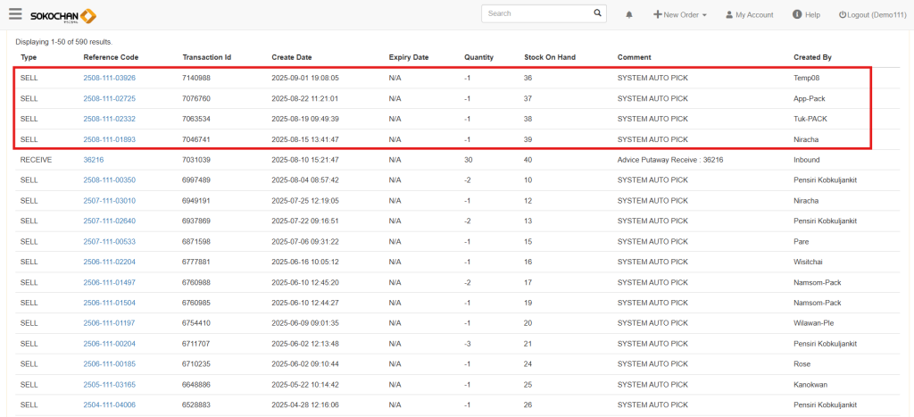Viewport: 914px width, 417px height.
Task: Open reference code 2508-111-00350
Action: pos(109,179)
